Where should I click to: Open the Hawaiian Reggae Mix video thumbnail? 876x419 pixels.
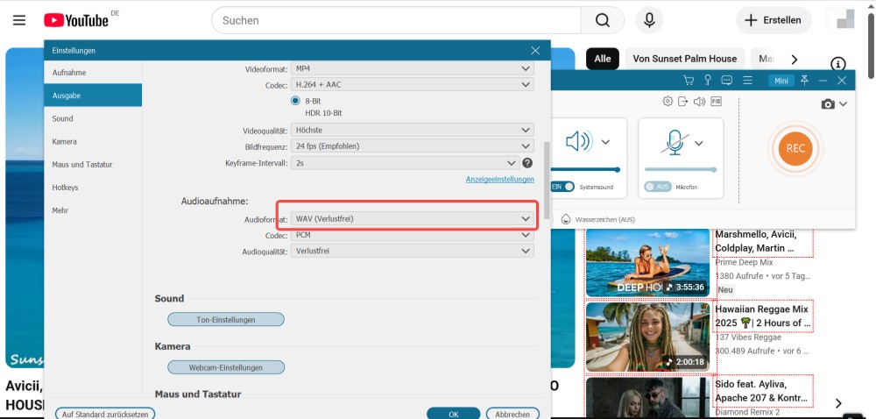(647, 337)
